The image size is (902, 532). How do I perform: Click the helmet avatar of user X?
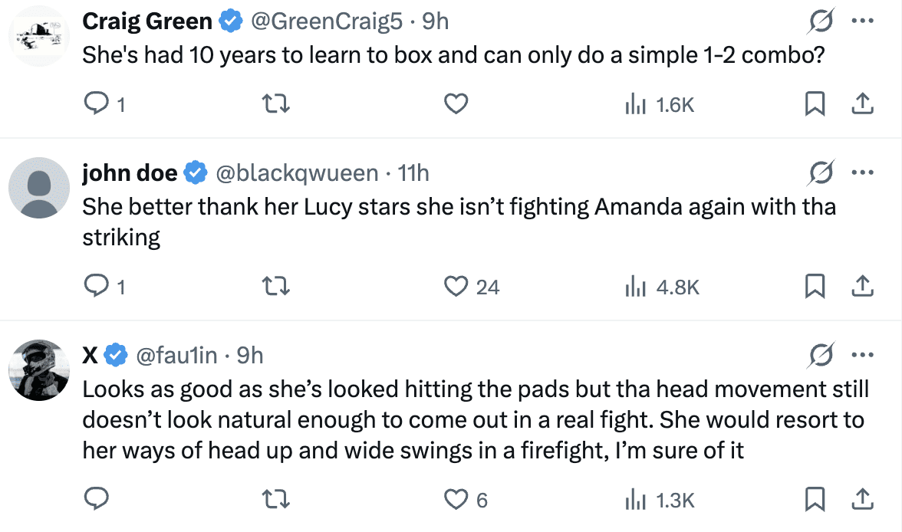coord(39,370)
